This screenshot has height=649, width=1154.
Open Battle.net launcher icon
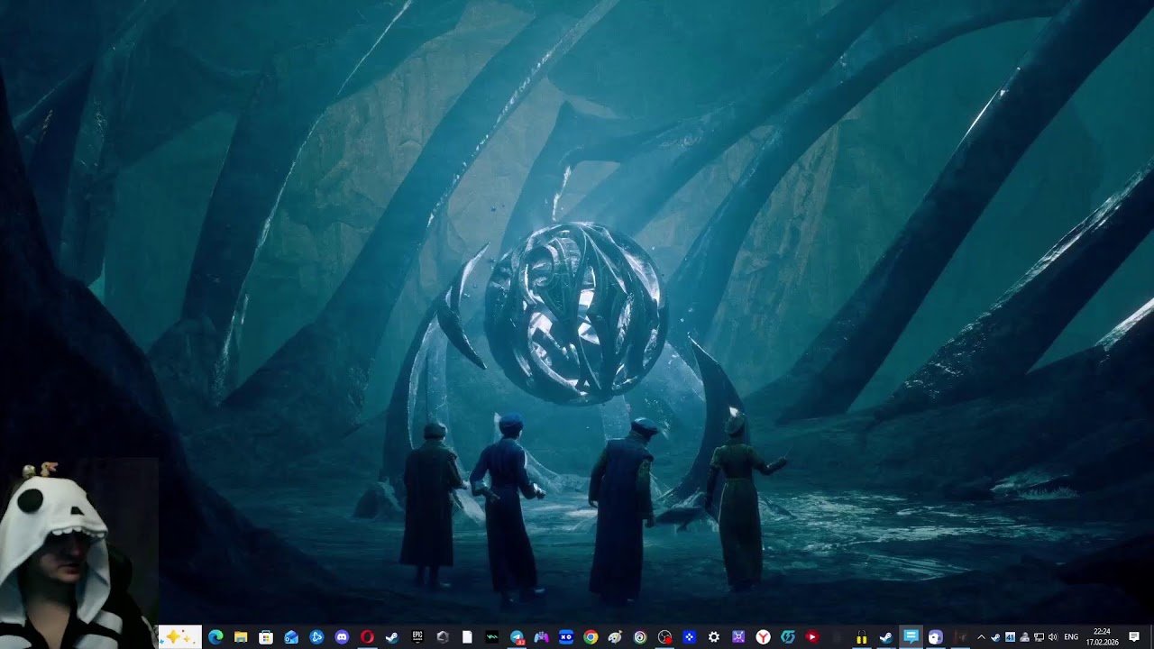coord(316,637)
